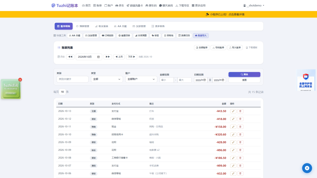Screen dimensions: 317x178
Task: Click the Tuzhi资讯 floating card
Action: [x=11, y=89]
